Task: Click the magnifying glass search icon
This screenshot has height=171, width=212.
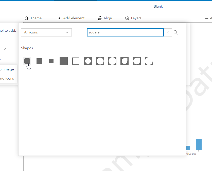Action: click(175, 32)
